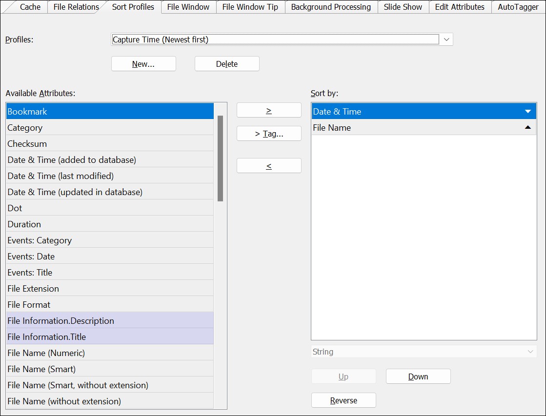546x416 pixels.
Task: Select the Duration attribute
Action: point(110,224)
